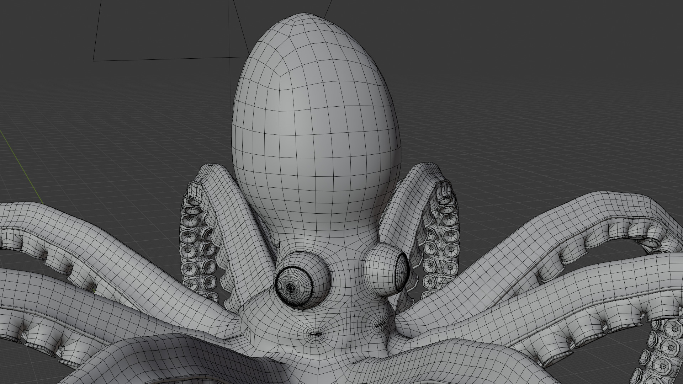Click the front-facing eye with concentric pupil
The height and width of the screenshot is (384, 683).
click(303, 280)
